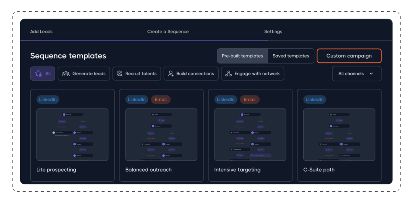Filter by Build connections
This screenshot has height=203, width=413.
[x=191, y=74]
